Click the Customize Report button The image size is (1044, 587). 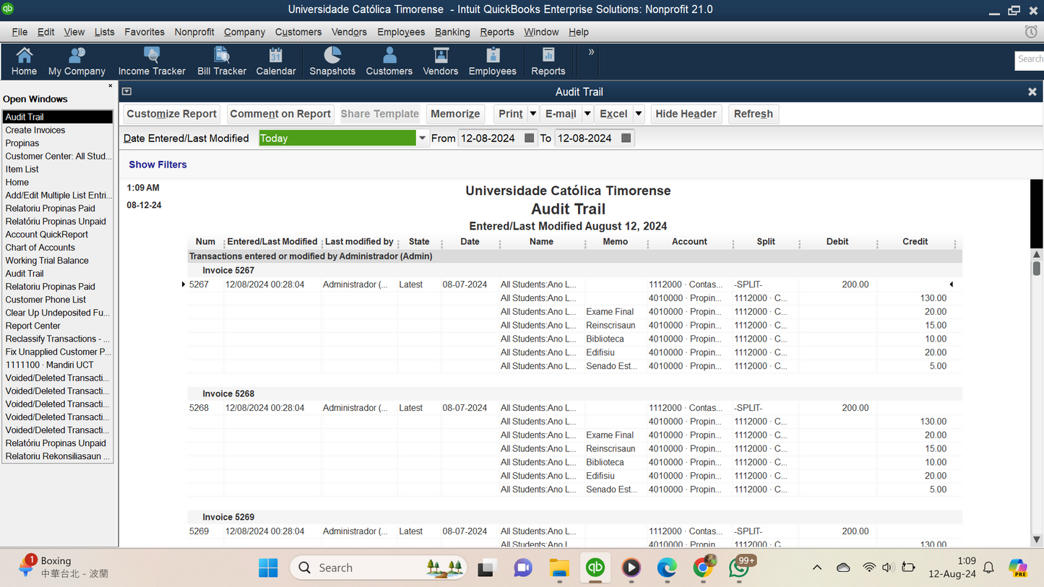(x=172, y=114)
